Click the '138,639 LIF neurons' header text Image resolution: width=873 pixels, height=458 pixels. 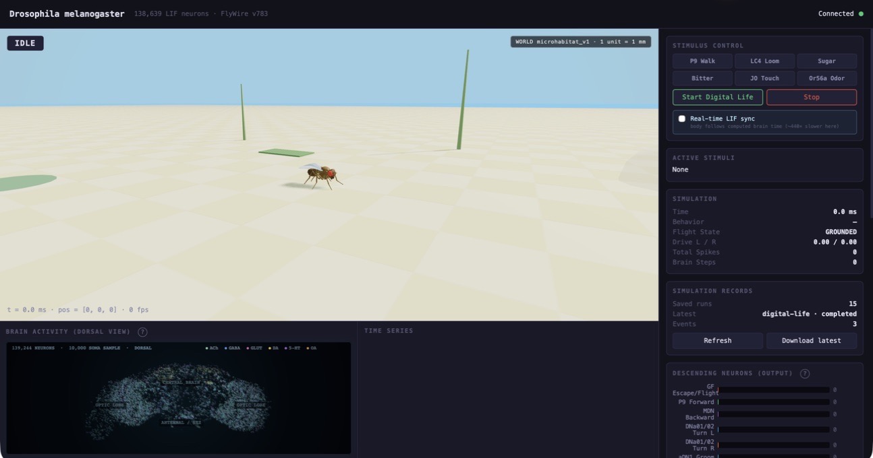click(x=171, y=13)
